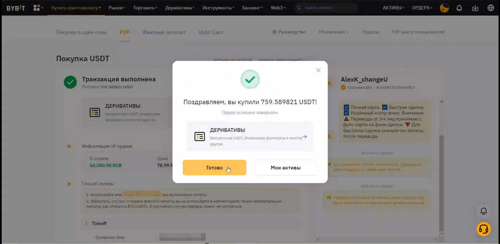This screenshot has height=244, width=500.
Task: Open the download app icon in header
Action: click(x=475, y=8)
